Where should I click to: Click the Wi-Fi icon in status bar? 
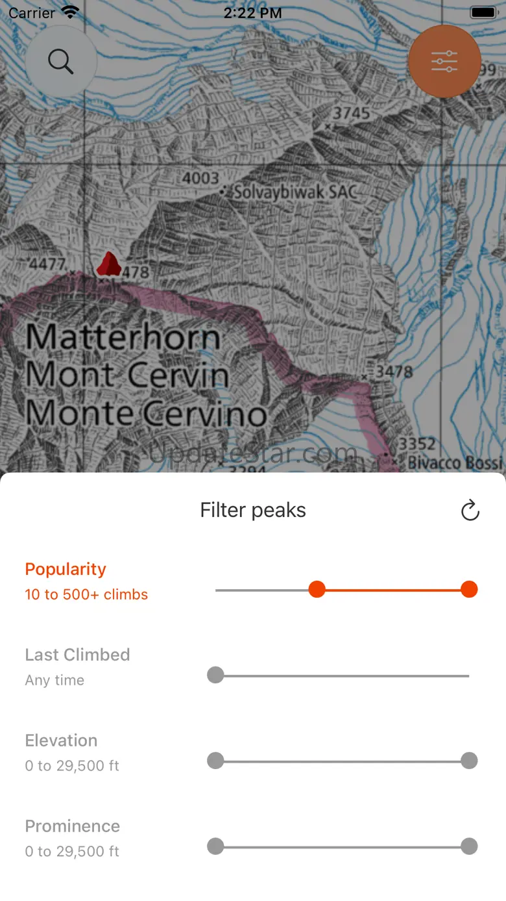coord(70,12)
